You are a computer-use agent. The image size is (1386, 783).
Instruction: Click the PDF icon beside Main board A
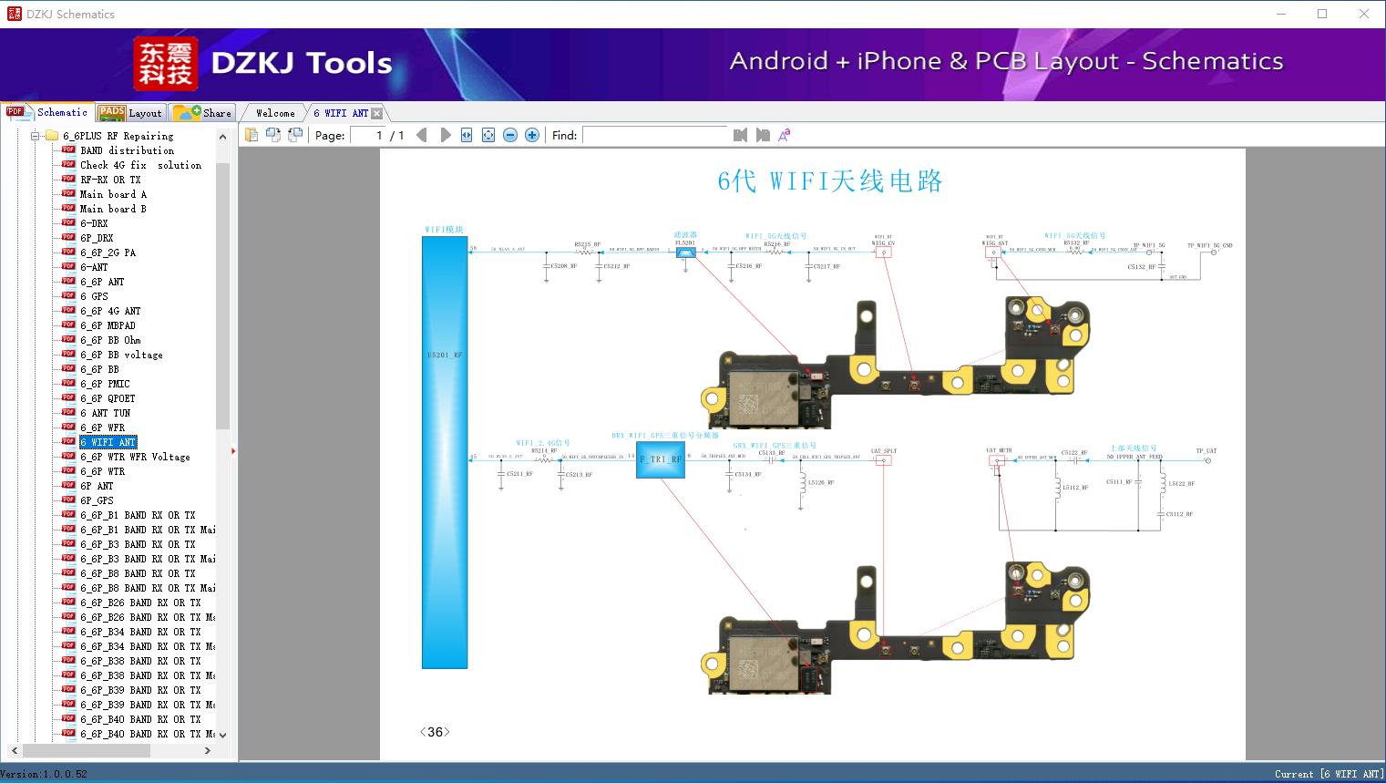pos(68,194)
